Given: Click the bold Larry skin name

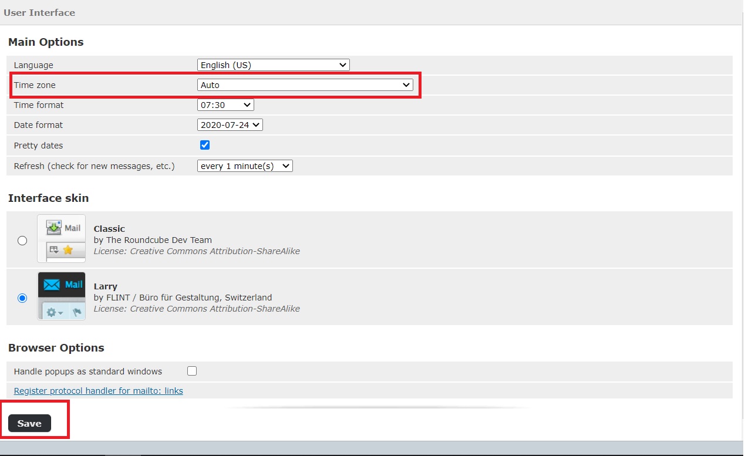Looking at the screenshot, I should point(106,286).
